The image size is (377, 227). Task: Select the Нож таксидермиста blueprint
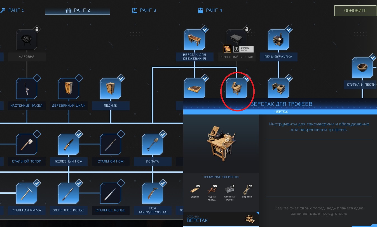[x=153, y=193]
